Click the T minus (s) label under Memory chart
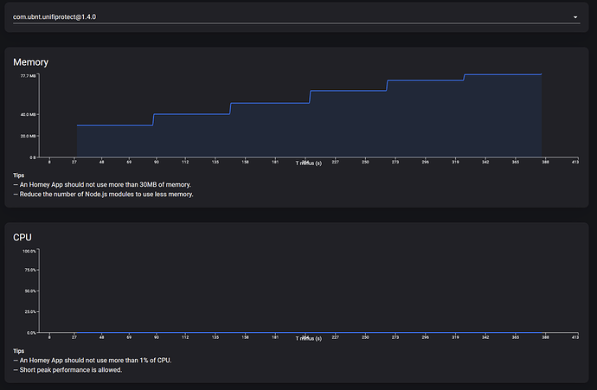597x390 pixels. pyautogui.click(x=309, y=163)
